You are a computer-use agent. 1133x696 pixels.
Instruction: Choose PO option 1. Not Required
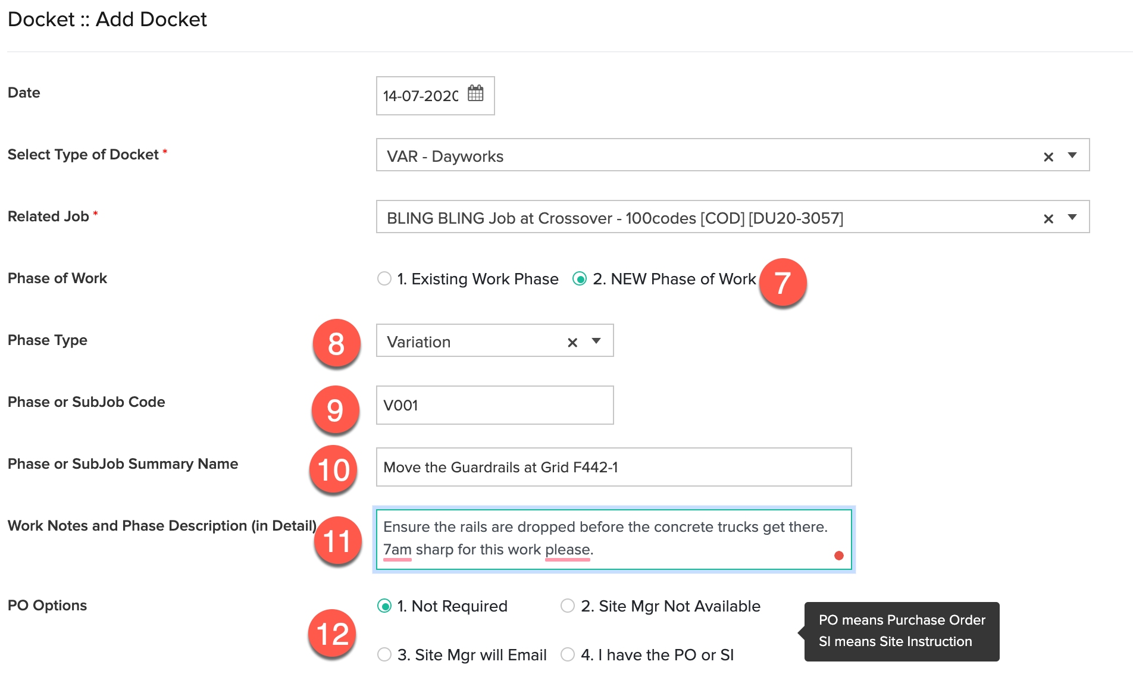(x=384, y=606)
